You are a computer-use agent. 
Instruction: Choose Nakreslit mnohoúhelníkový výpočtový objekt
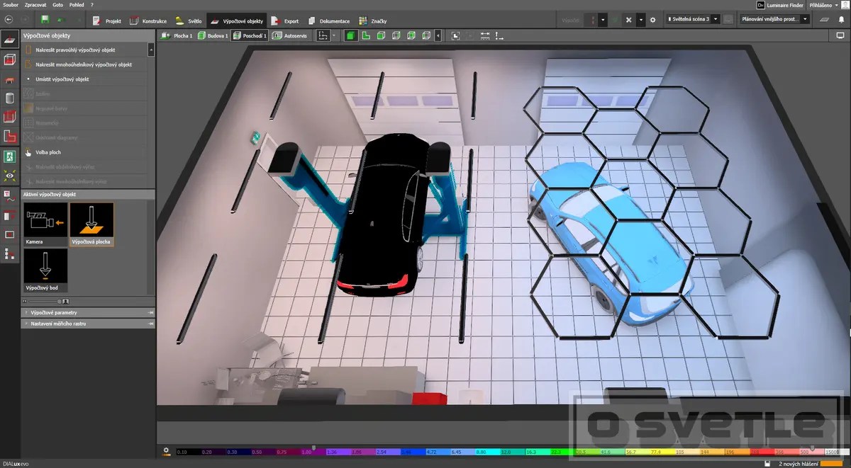(84, 64)
